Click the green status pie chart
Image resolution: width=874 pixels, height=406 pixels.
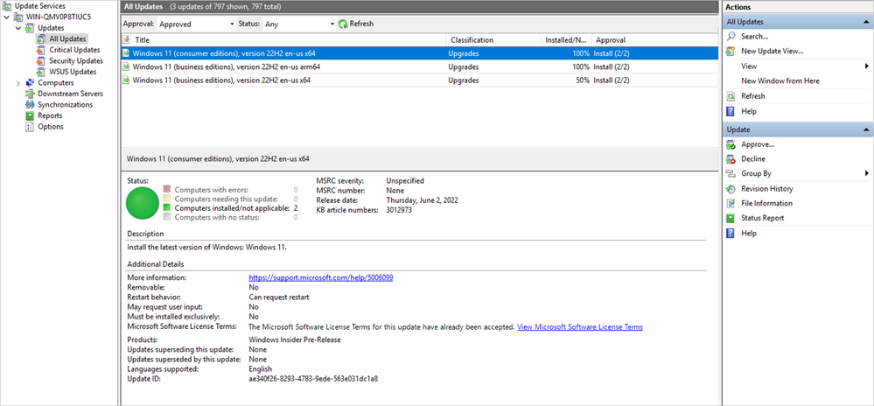[x=143, y=203]
